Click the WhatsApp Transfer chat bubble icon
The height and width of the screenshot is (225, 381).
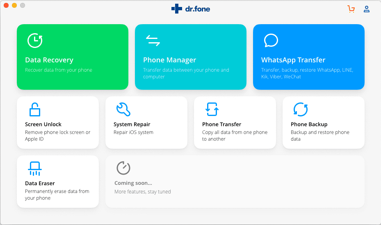tap(271, 40)
